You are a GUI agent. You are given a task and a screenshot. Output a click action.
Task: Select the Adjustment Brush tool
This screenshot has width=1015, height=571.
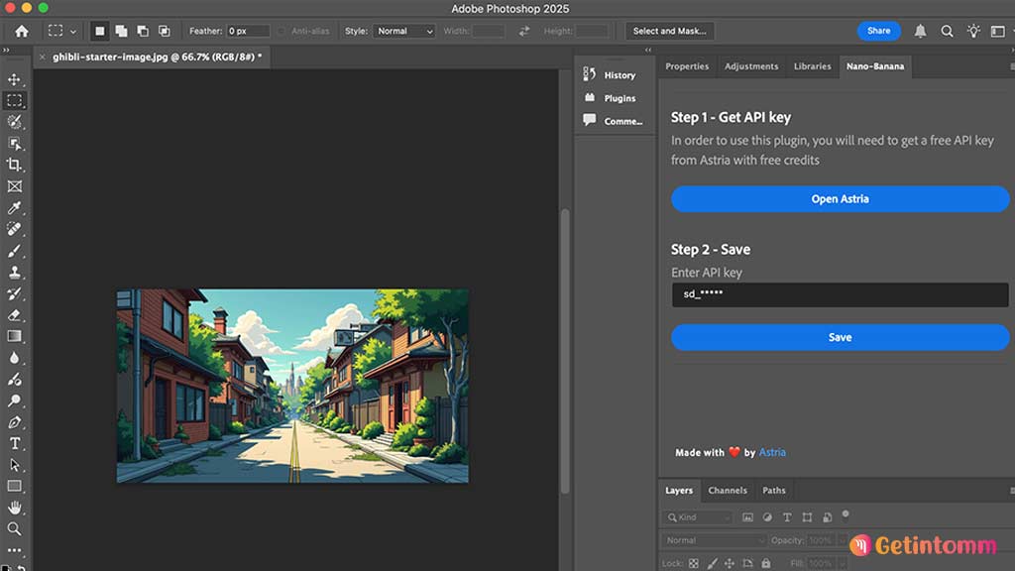point(14,380)
